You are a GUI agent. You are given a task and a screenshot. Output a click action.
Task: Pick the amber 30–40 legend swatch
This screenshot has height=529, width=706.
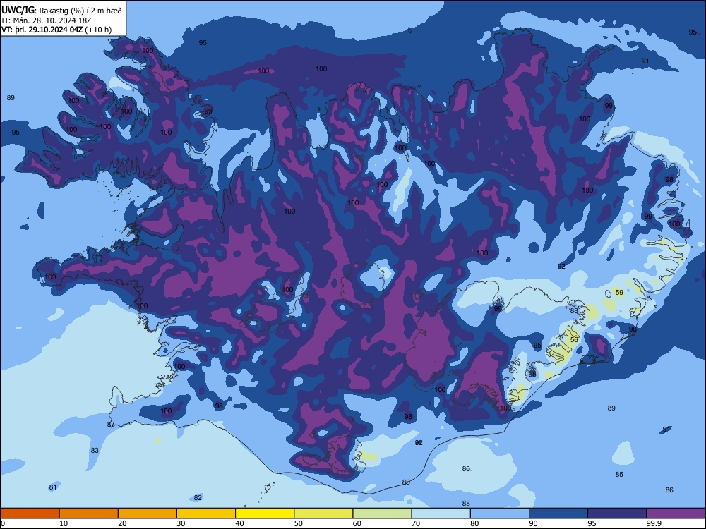pos(206,513)
